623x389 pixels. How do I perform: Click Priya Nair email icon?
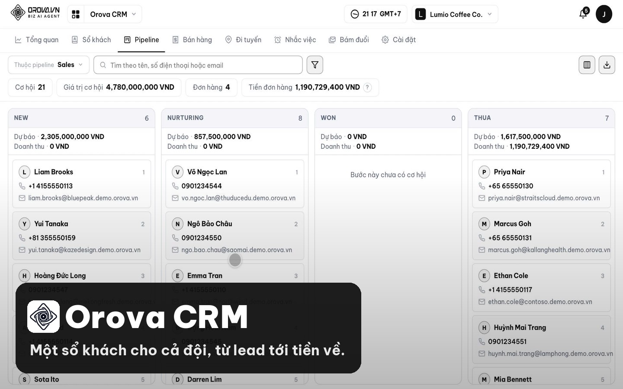pos(482,198)
